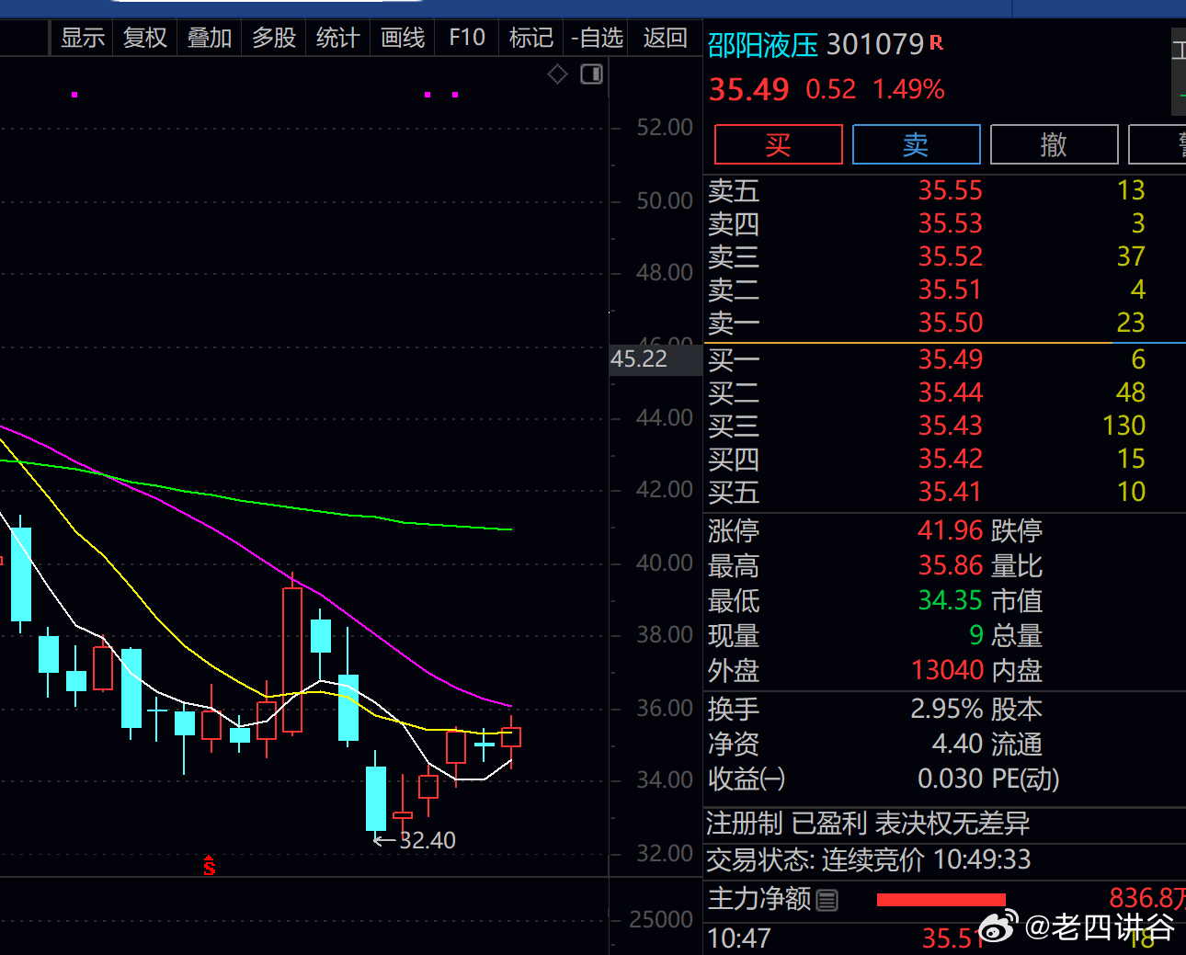Image resolution: width=1186 pixels, height=955 pixels.
Task: Click the 净资 value 4.40
Action: pyautogui.click(x=958, y=744)
